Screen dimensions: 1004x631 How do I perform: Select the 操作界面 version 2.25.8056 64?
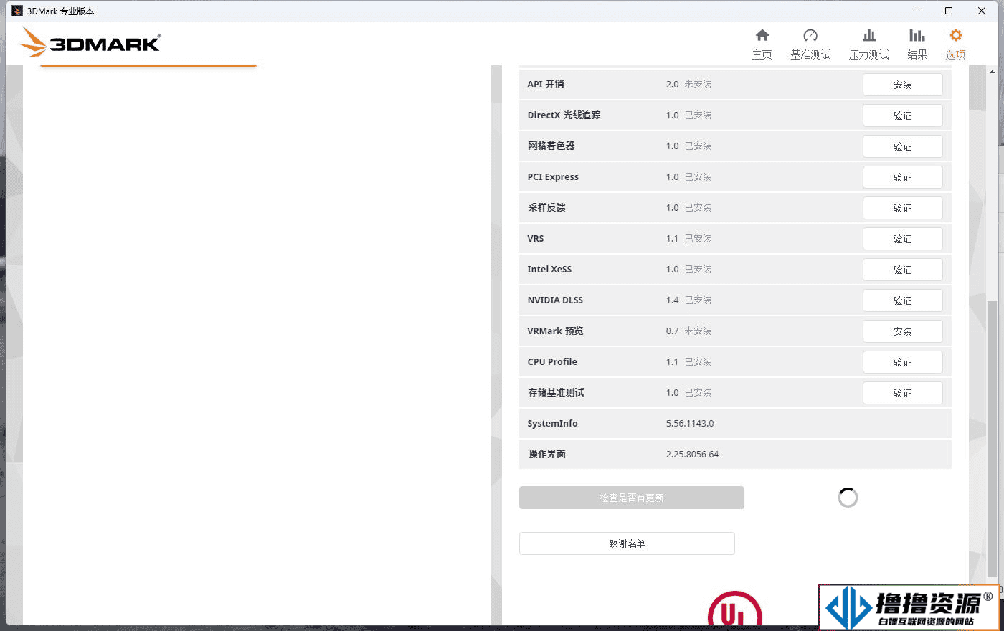(692, 454)
